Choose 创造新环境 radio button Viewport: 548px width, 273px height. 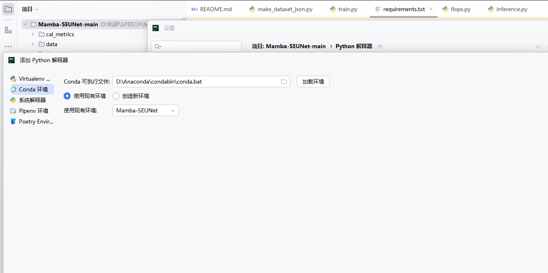pos(116,96)
